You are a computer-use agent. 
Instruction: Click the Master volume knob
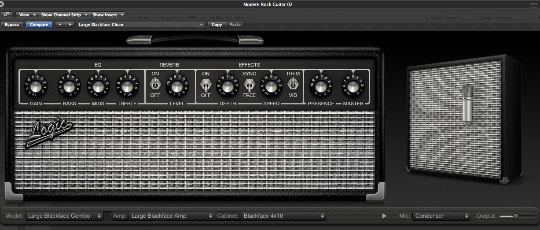(x=353, y=86)
